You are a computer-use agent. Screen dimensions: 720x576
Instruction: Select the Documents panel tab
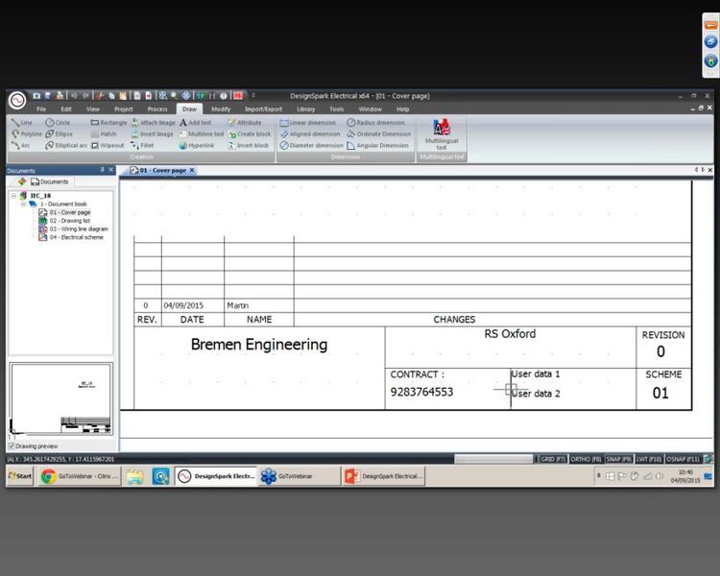click(x=50, y=181)
